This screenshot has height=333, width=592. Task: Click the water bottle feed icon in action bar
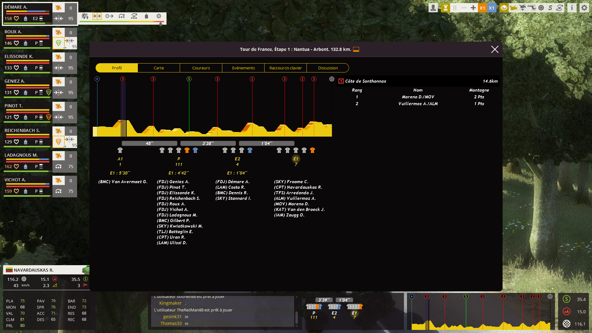pos(146,16)
